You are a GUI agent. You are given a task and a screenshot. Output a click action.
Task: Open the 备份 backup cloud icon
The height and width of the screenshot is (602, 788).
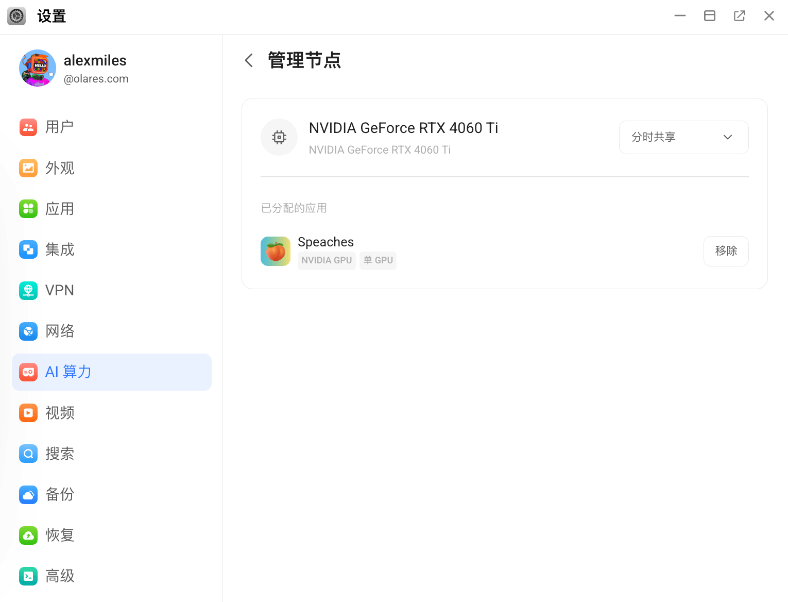[x=28, y=494]
